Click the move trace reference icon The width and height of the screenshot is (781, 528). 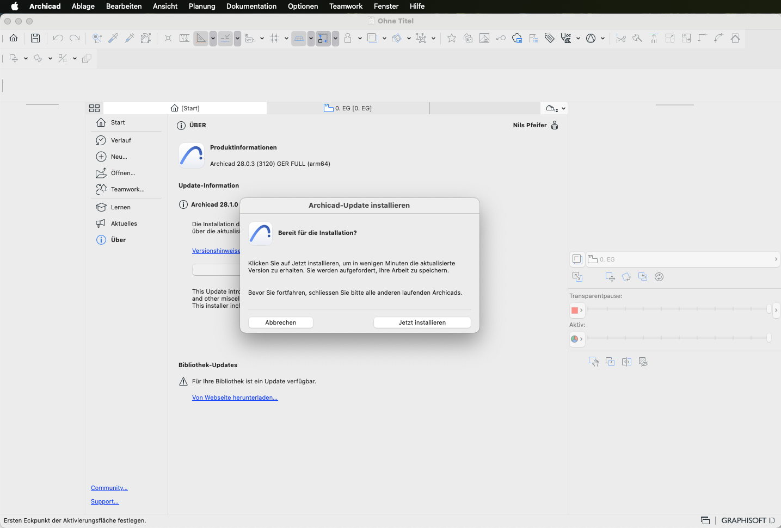click(x=610, y=277)
